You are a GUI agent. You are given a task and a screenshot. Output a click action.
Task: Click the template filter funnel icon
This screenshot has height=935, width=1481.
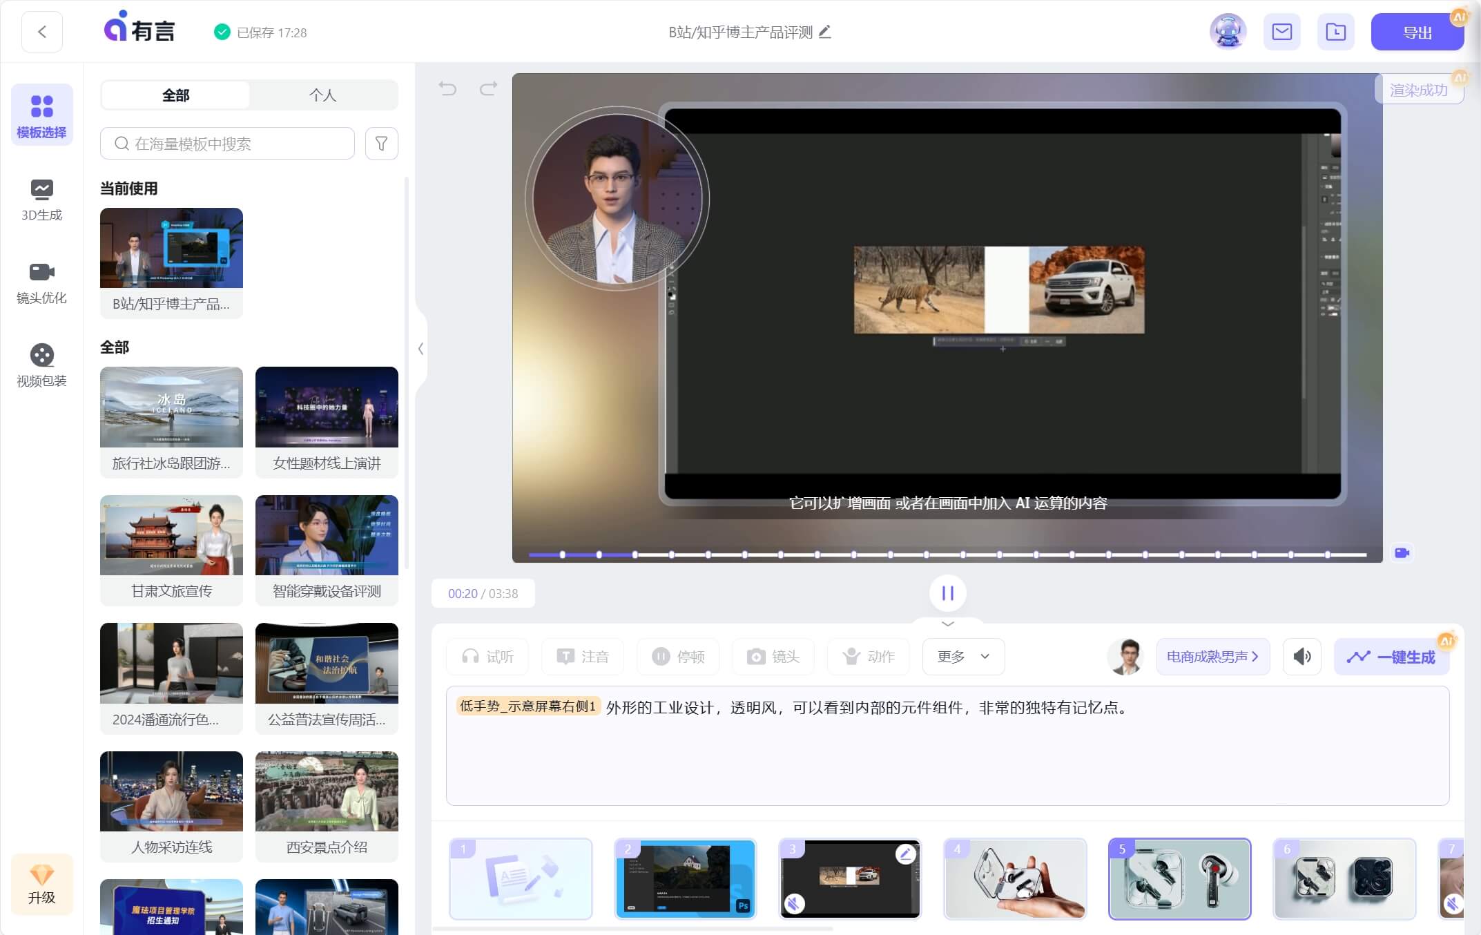click(381, 144)
